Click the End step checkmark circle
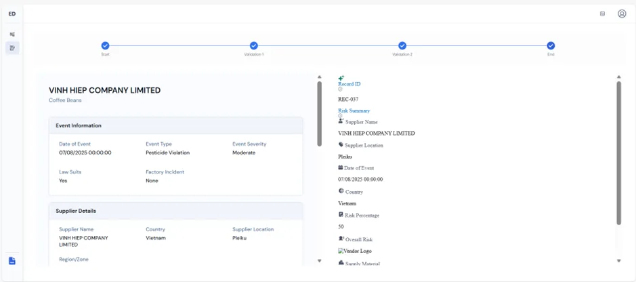Screen dimensions: 636x282 point(551,45)
